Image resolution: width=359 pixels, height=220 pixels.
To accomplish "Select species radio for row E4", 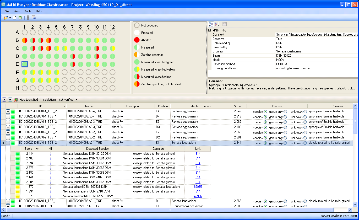I will (x=265, y=112).
